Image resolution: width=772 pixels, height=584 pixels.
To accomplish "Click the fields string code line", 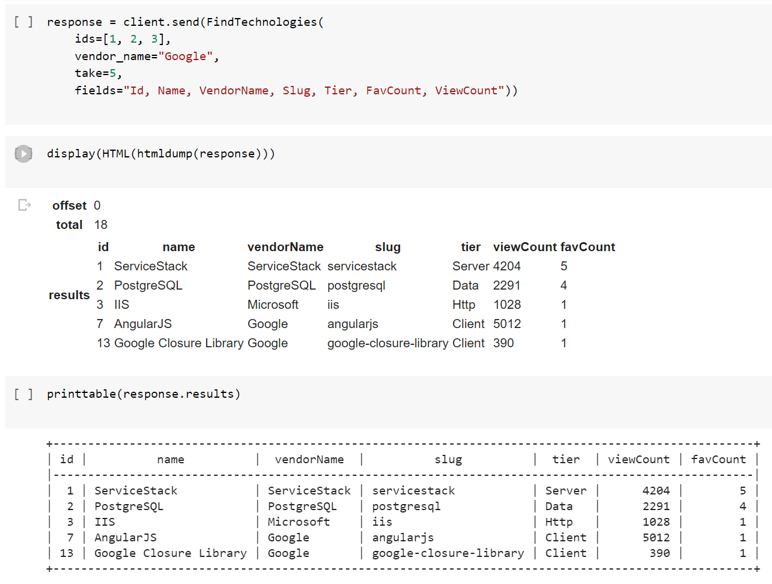I will 296,91.
